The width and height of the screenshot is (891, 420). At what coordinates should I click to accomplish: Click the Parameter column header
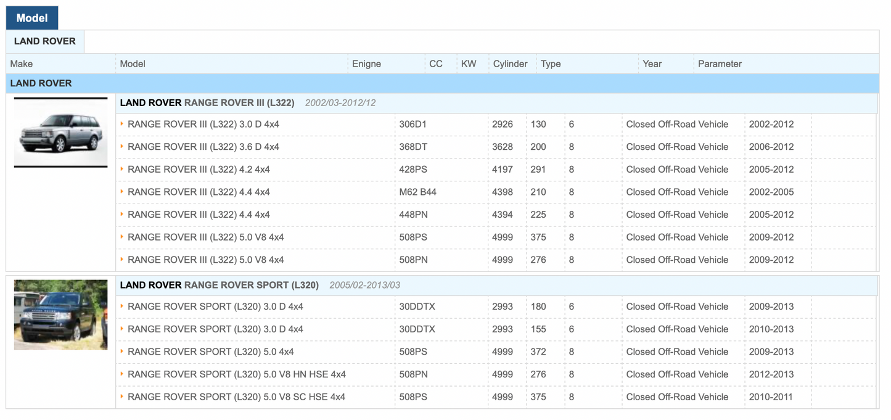pyautogui.click(x=720, y=64)
